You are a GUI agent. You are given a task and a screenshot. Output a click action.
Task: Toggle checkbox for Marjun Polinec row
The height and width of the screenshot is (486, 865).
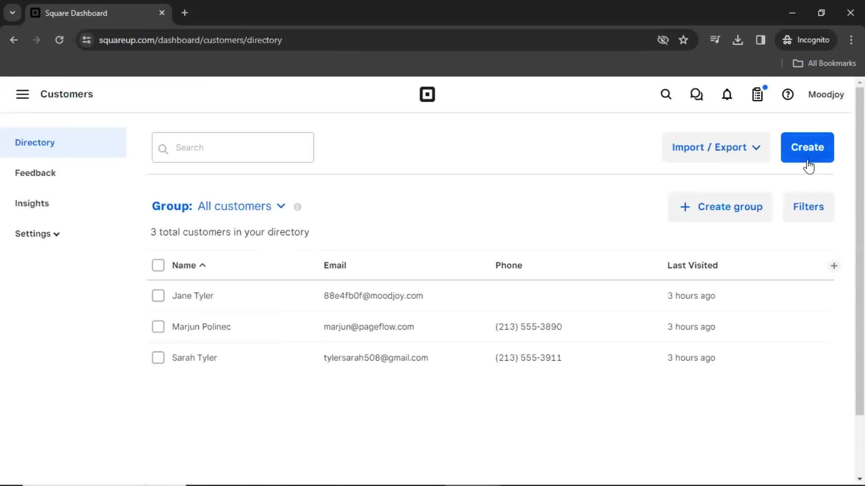(158, 326)
